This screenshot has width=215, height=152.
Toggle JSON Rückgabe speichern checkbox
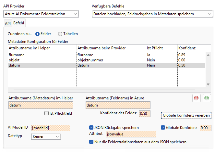[91, 128]
